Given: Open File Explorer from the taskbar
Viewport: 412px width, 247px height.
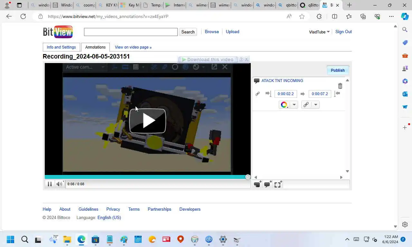Looking at the screenshot, I should [67, 239].
